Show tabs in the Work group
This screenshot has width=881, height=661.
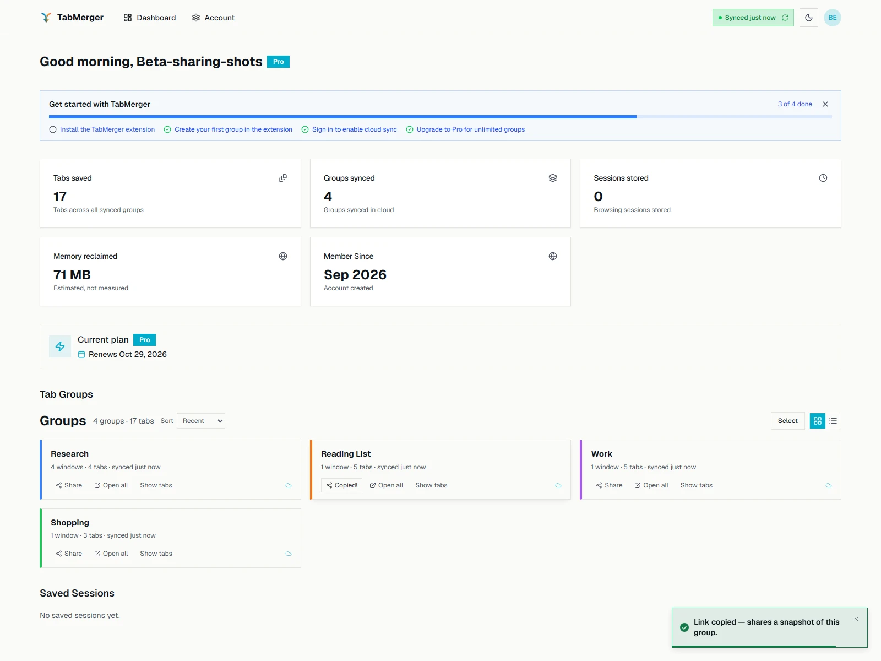point(697,485)
